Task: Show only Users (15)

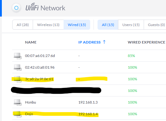Action: (x=131, y=25)
